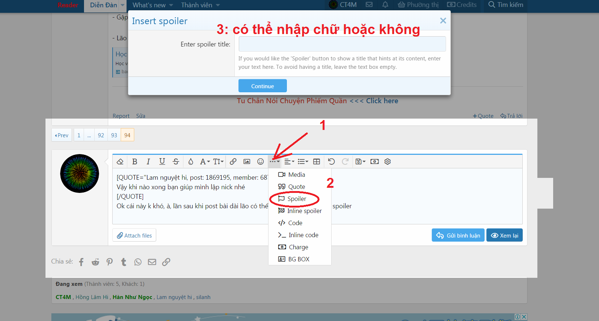Click the Bold formatting icon
The height and width of the screenshot is (321, 599).
[135, 161]
